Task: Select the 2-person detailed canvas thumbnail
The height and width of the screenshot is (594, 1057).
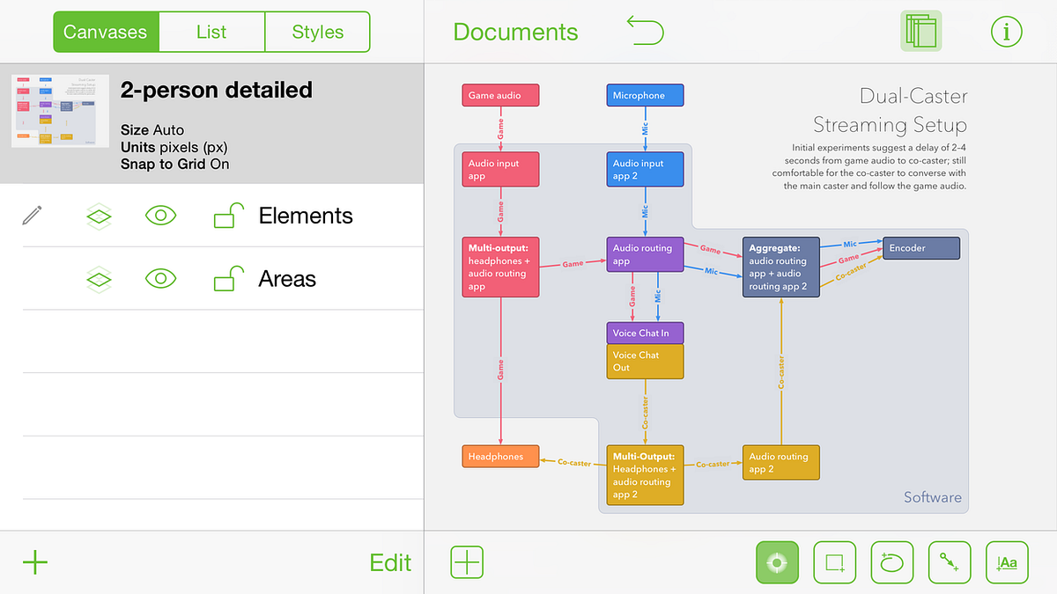Action: (59, 112)
